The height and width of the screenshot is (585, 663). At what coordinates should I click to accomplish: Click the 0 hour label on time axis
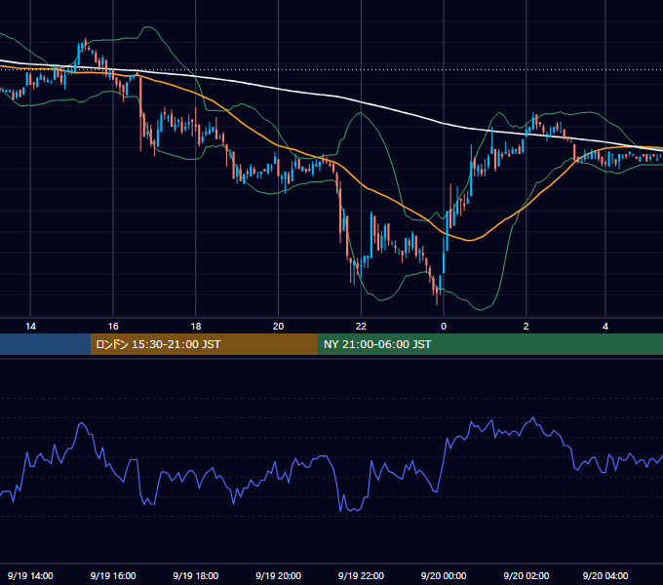click(x=444, y=327)
